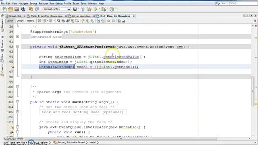Switch to the jlist_up_down.java tab
Viewport: 258px width, 145px height.
pos(81,16)
